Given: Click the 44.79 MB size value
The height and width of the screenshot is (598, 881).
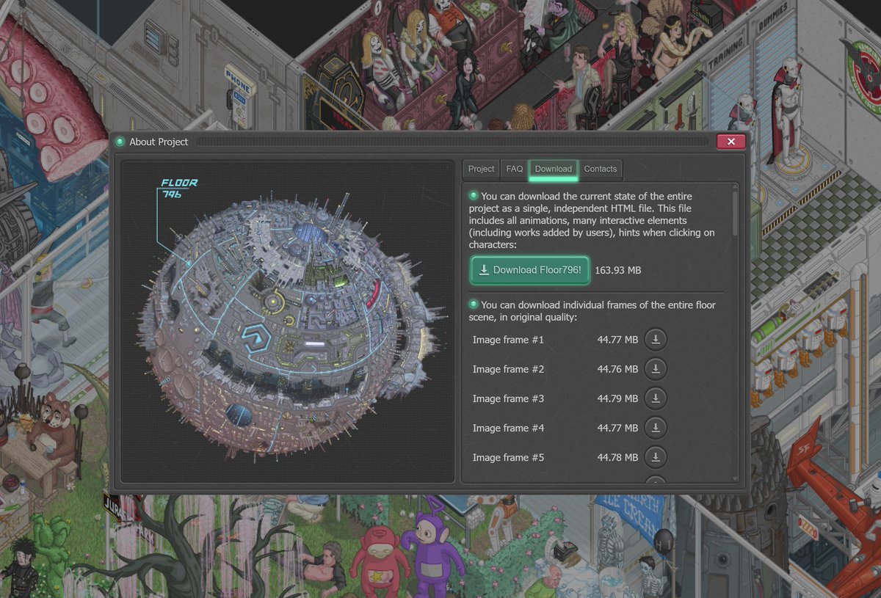Looking at the screenshot, I should click(x=617, y=398).
